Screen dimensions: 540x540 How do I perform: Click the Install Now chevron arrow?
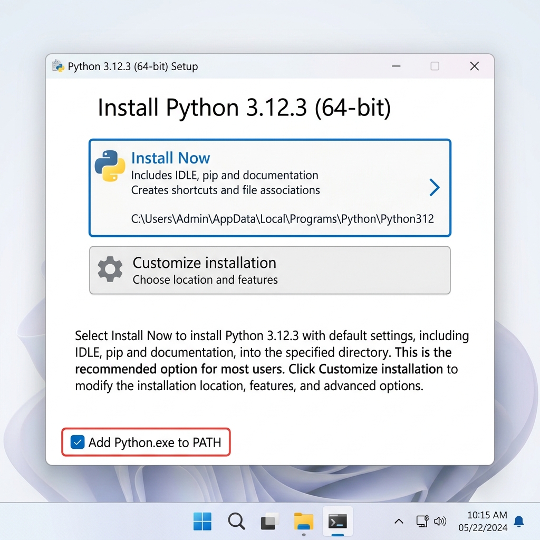tap(435, 187)
